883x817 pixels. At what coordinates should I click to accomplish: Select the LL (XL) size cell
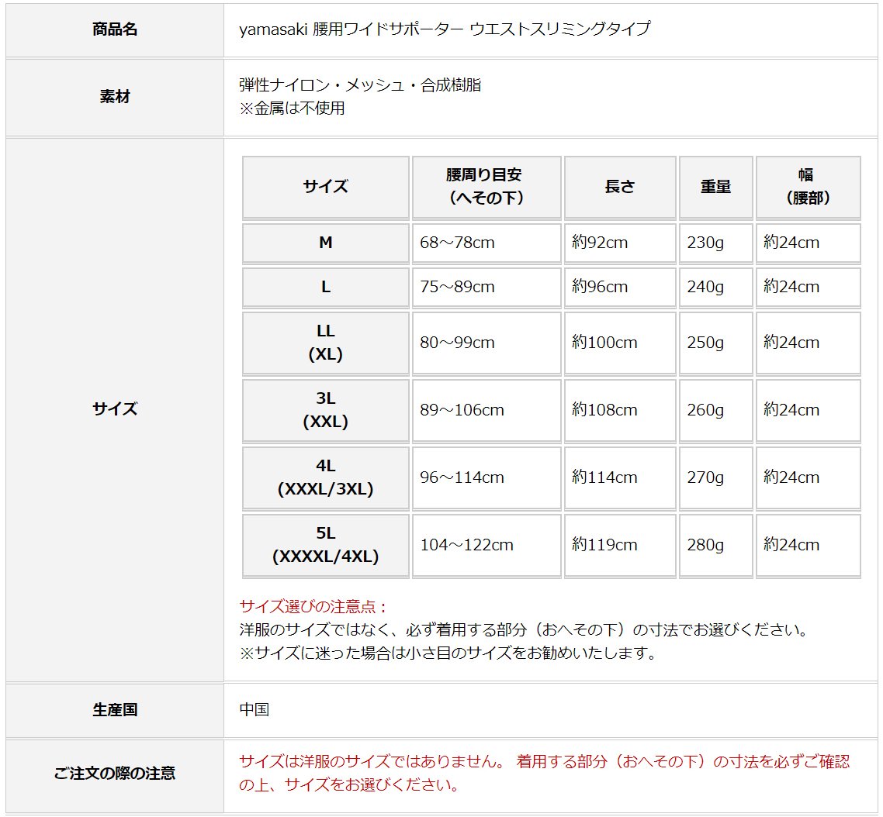point(325,343)
